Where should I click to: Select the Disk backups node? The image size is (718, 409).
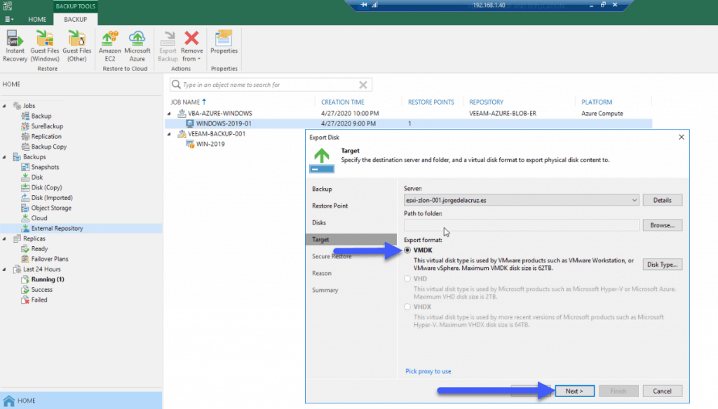pos(36,177)
